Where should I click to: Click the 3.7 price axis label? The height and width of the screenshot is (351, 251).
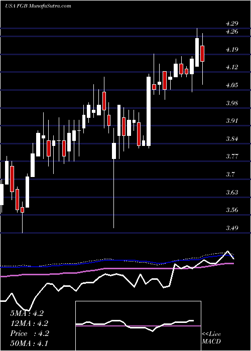pyautogui.click(x=230, y=174)
